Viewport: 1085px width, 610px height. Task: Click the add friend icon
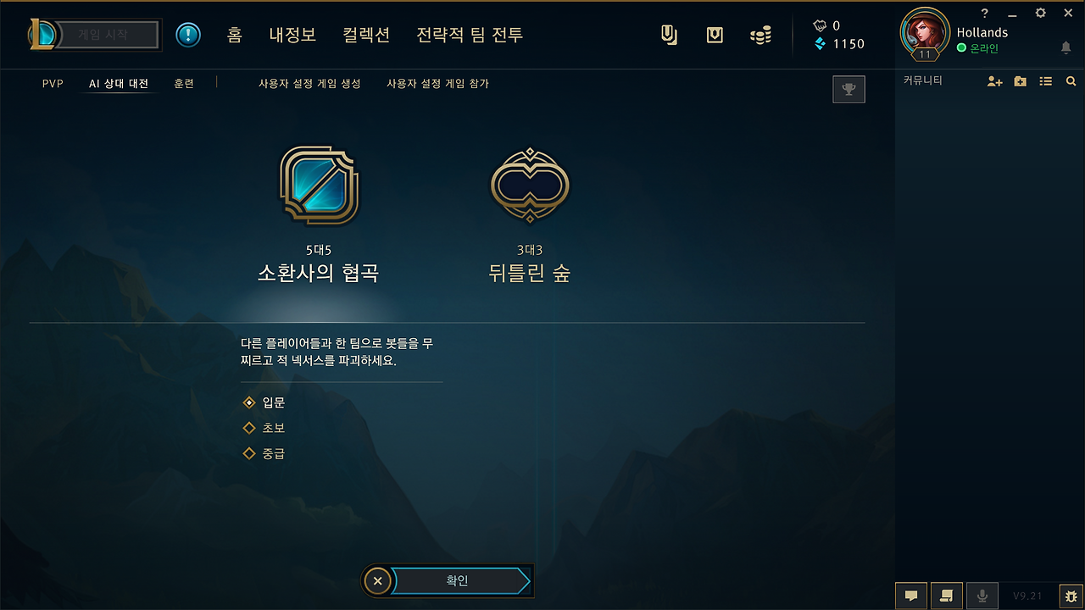point(995,81)
